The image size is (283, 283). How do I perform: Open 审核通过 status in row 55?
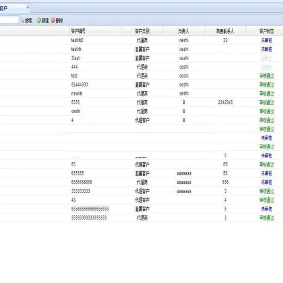(x=267, y=164)
